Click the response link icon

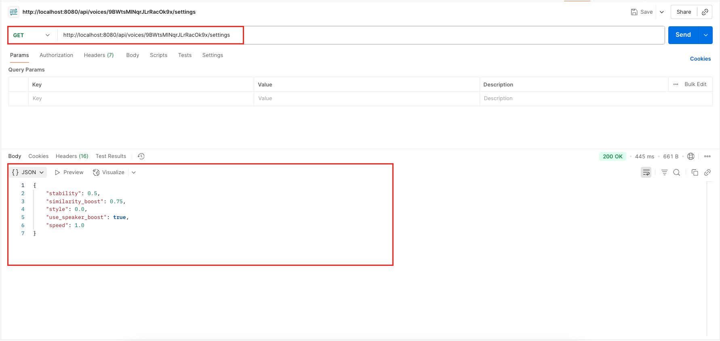click(x=707, y=173)
